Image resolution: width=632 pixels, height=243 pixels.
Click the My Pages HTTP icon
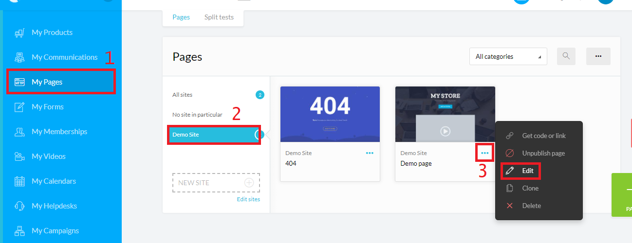pyautogui.click(x=19, y=82)
